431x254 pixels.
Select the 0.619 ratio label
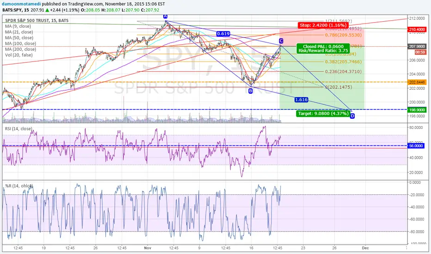pyautogui.click(x=223, y=34)
